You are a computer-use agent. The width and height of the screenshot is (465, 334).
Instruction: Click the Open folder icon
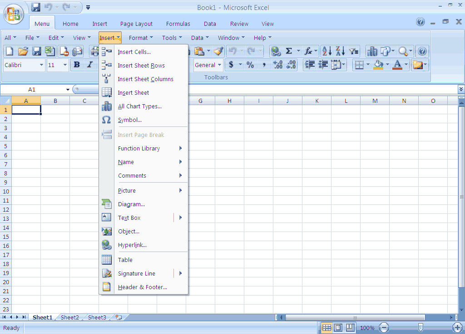23,51
